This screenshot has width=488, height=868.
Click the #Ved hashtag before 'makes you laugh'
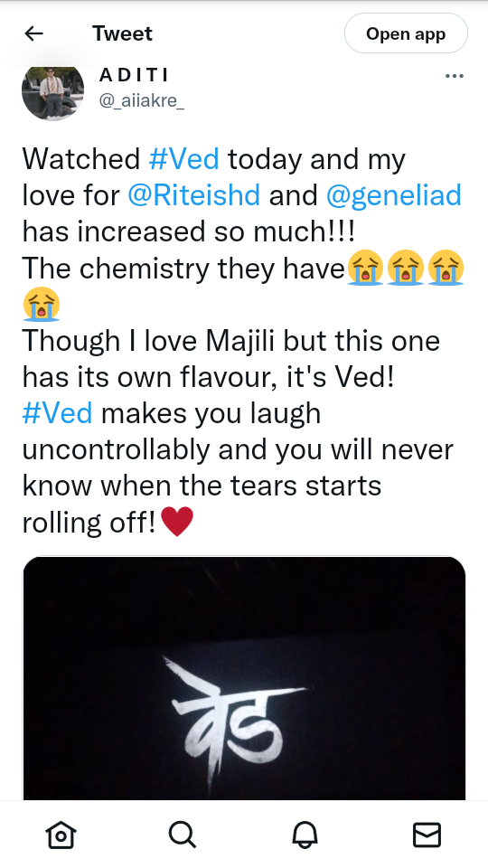58,413
